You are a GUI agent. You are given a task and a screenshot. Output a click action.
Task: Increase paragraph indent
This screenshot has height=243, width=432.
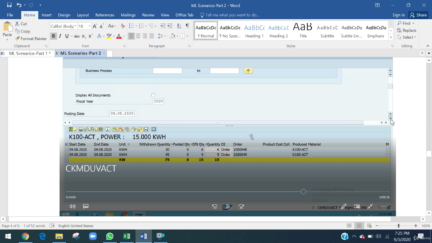click(x=169, y=26)
